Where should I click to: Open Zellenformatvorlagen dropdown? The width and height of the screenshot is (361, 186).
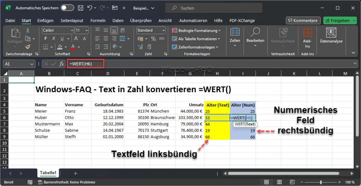[195, 47]
